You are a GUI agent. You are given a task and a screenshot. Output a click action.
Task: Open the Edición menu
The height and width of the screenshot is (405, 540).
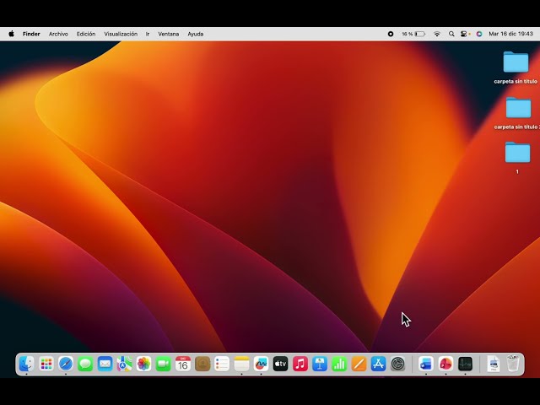click(x=86, y=34)
